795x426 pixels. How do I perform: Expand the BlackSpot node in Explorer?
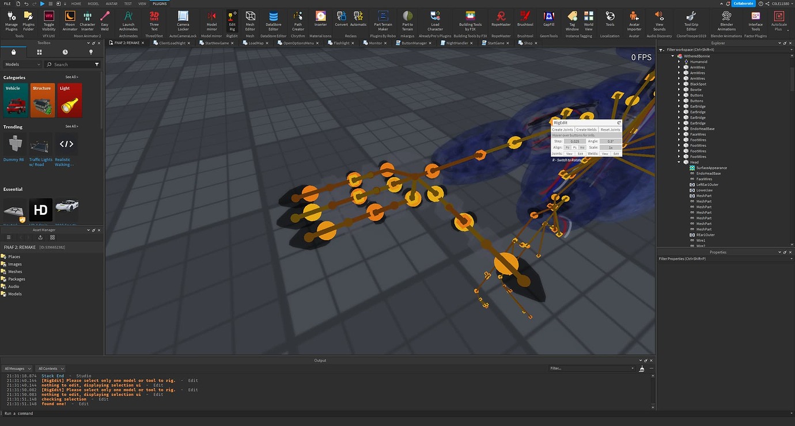[x=680, y=84]
